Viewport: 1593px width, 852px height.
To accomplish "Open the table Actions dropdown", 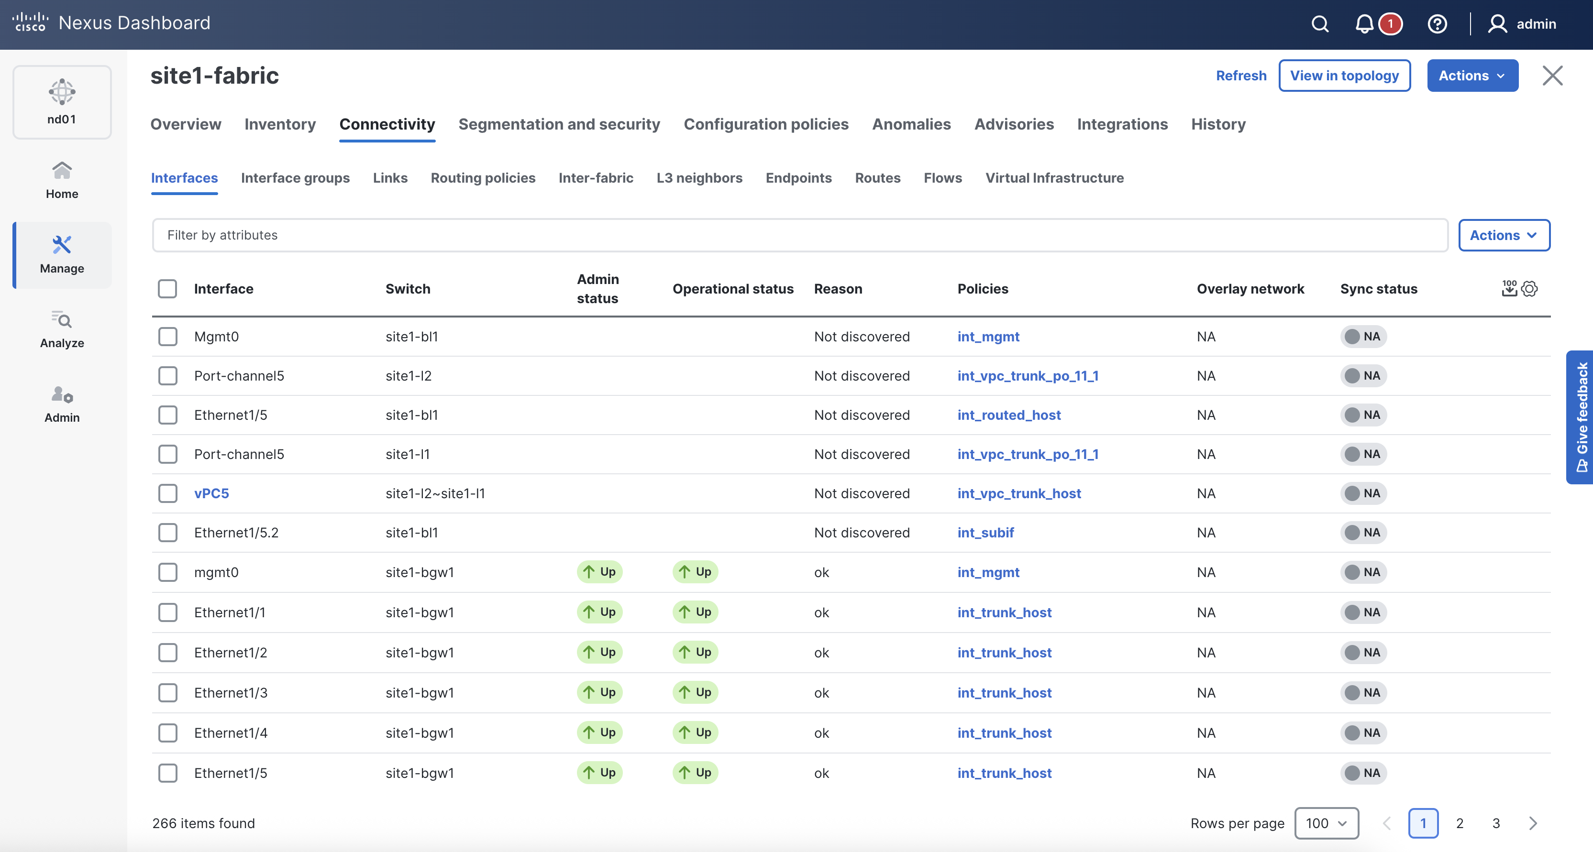I will (1504, 235).
